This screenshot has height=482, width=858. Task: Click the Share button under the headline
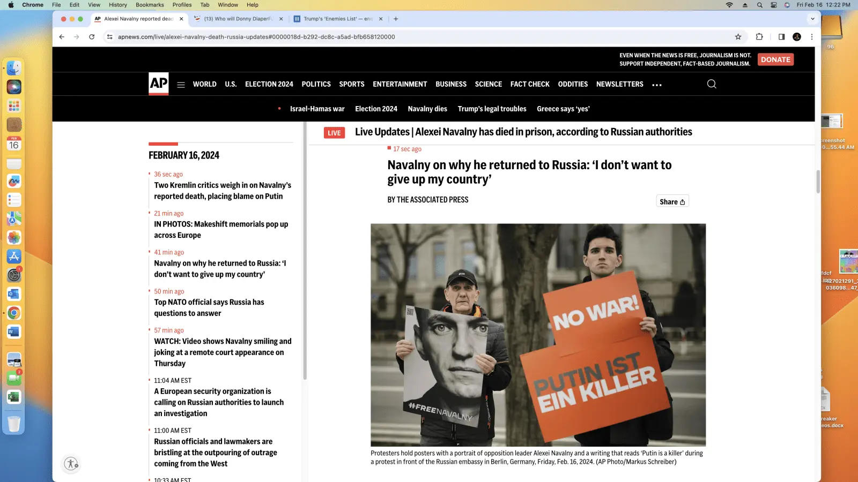pos(672,201)
